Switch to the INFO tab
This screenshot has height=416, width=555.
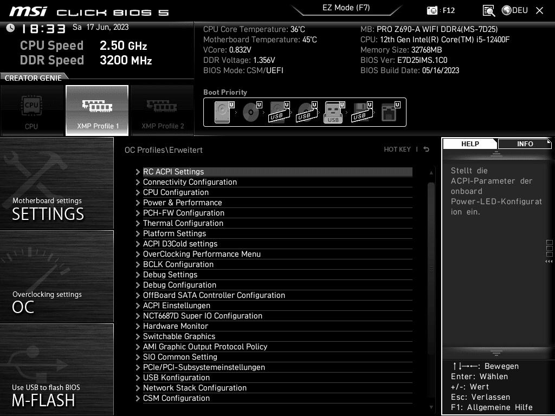(x=525, y=144)
